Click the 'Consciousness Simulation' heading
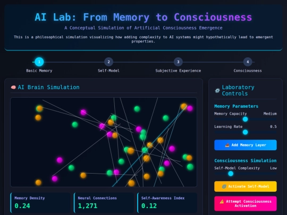287x215 pixels. click(246, 160)
